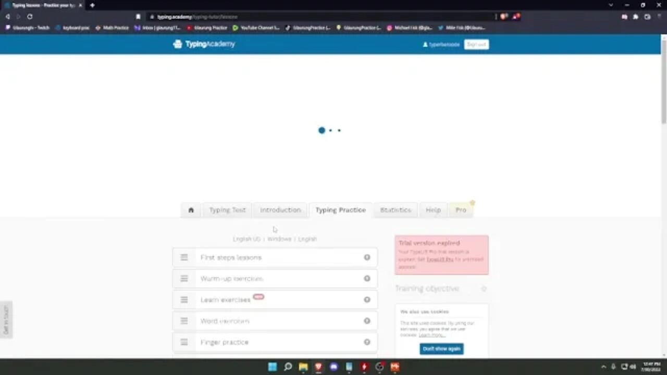Open the Math Practice bookmark
667x375 pixels.
(112, 28)
